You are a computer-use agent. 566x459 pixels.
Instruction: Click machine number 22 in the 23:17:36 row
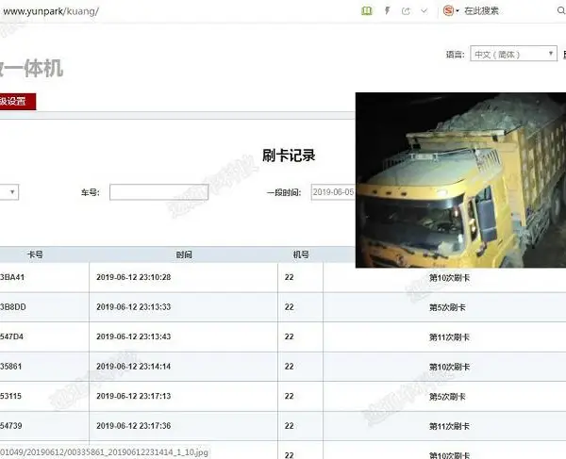pyautogui.click(x=290, y=425)
